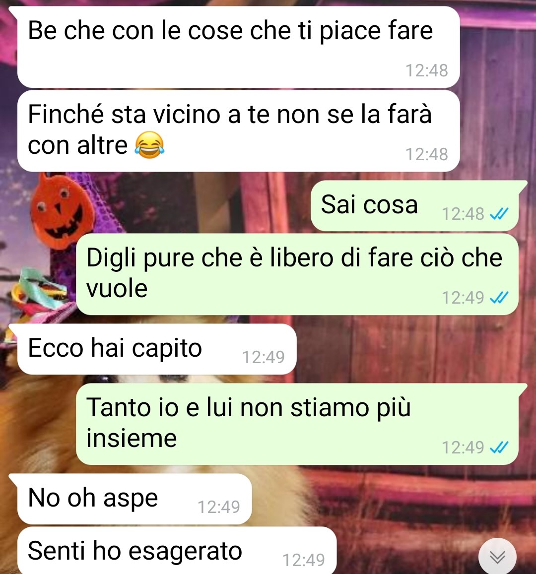Tap blue double-check on 'Digli pure' message
The height and width of the screenshot is (574, 536).
(499, 297)
